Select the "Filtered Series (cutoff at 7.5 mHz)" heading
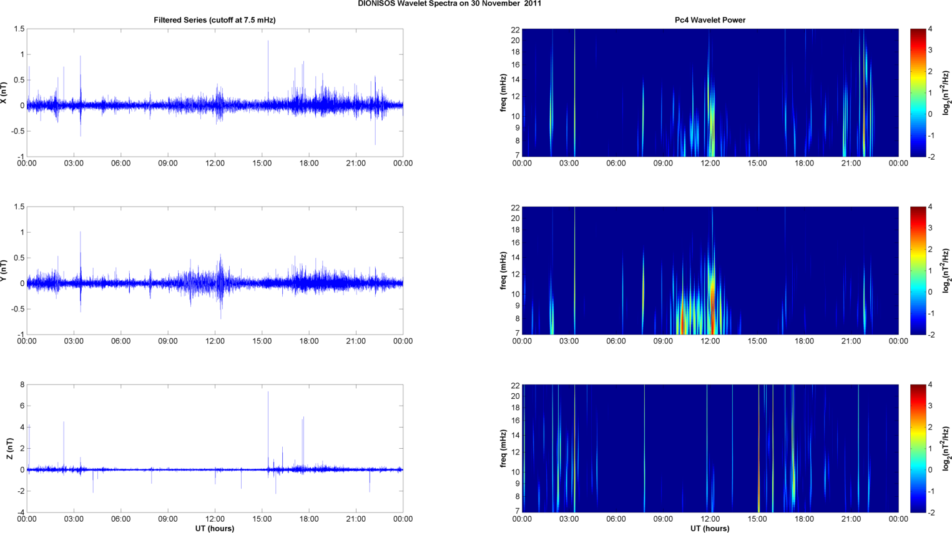 click(x=215, y=20)
